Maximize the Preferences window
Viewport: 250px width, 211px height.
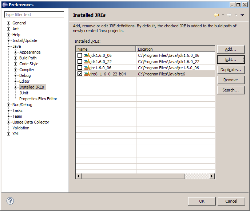tap(238, 5)
